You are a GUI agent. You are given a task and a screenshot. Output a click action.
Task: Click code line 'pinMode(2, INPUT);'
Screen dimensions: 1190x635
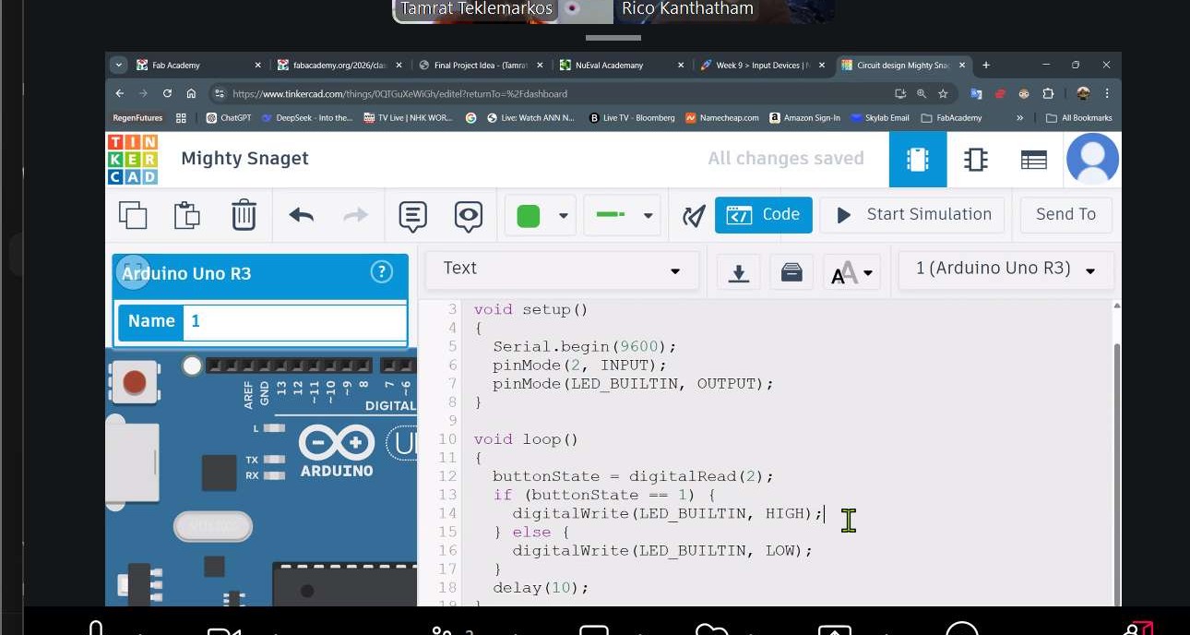pos(579,365)
